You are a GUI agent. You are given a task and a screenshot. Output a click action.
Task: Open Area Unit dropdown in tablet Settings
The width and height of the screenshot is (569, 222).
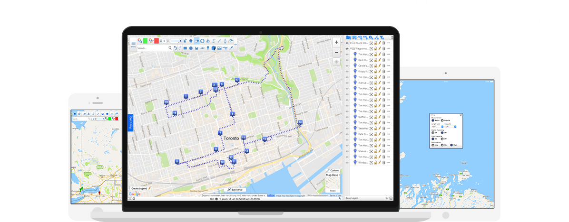tap(451, 127)
